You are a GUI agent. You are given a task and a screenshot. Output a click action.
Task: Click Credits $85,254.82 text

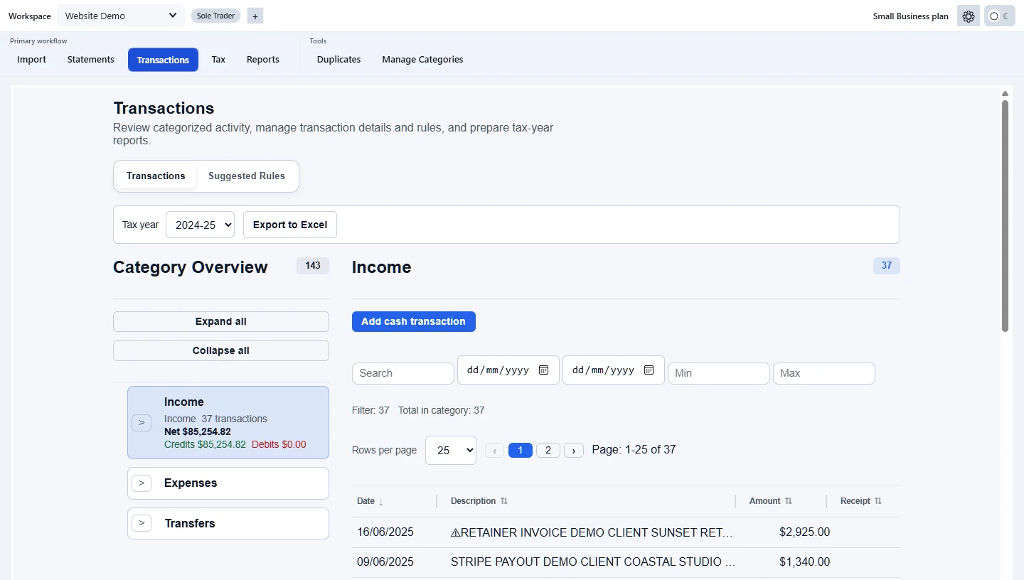click(x=205, y=444)
